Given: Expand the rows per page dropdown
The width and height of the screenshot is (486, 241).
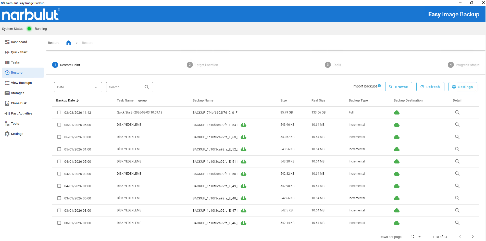Looking at the screenshot, I should pos(416,237).
